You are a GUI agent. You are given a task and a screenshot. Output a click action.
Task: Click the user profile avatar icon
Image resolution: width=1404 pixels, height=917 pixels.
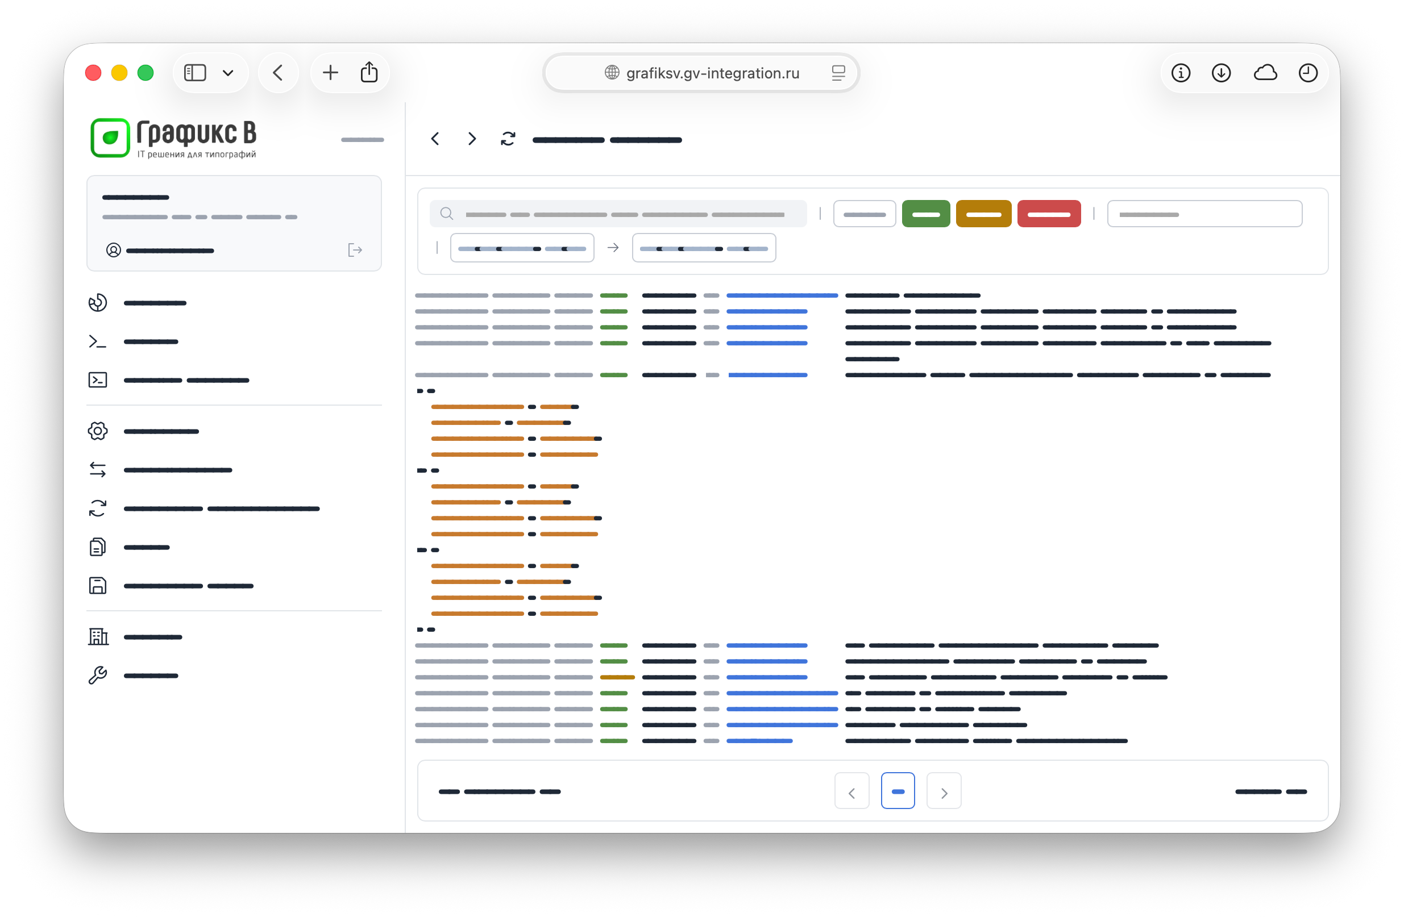pos(114,251)
